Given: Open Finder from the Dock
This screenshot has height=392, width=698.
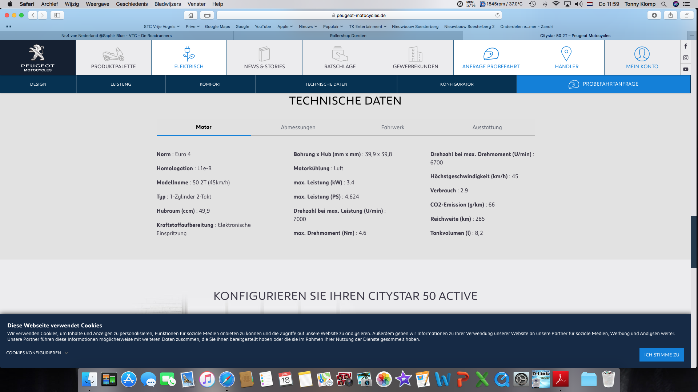Looking at the screenshot, I should (89, 380).
